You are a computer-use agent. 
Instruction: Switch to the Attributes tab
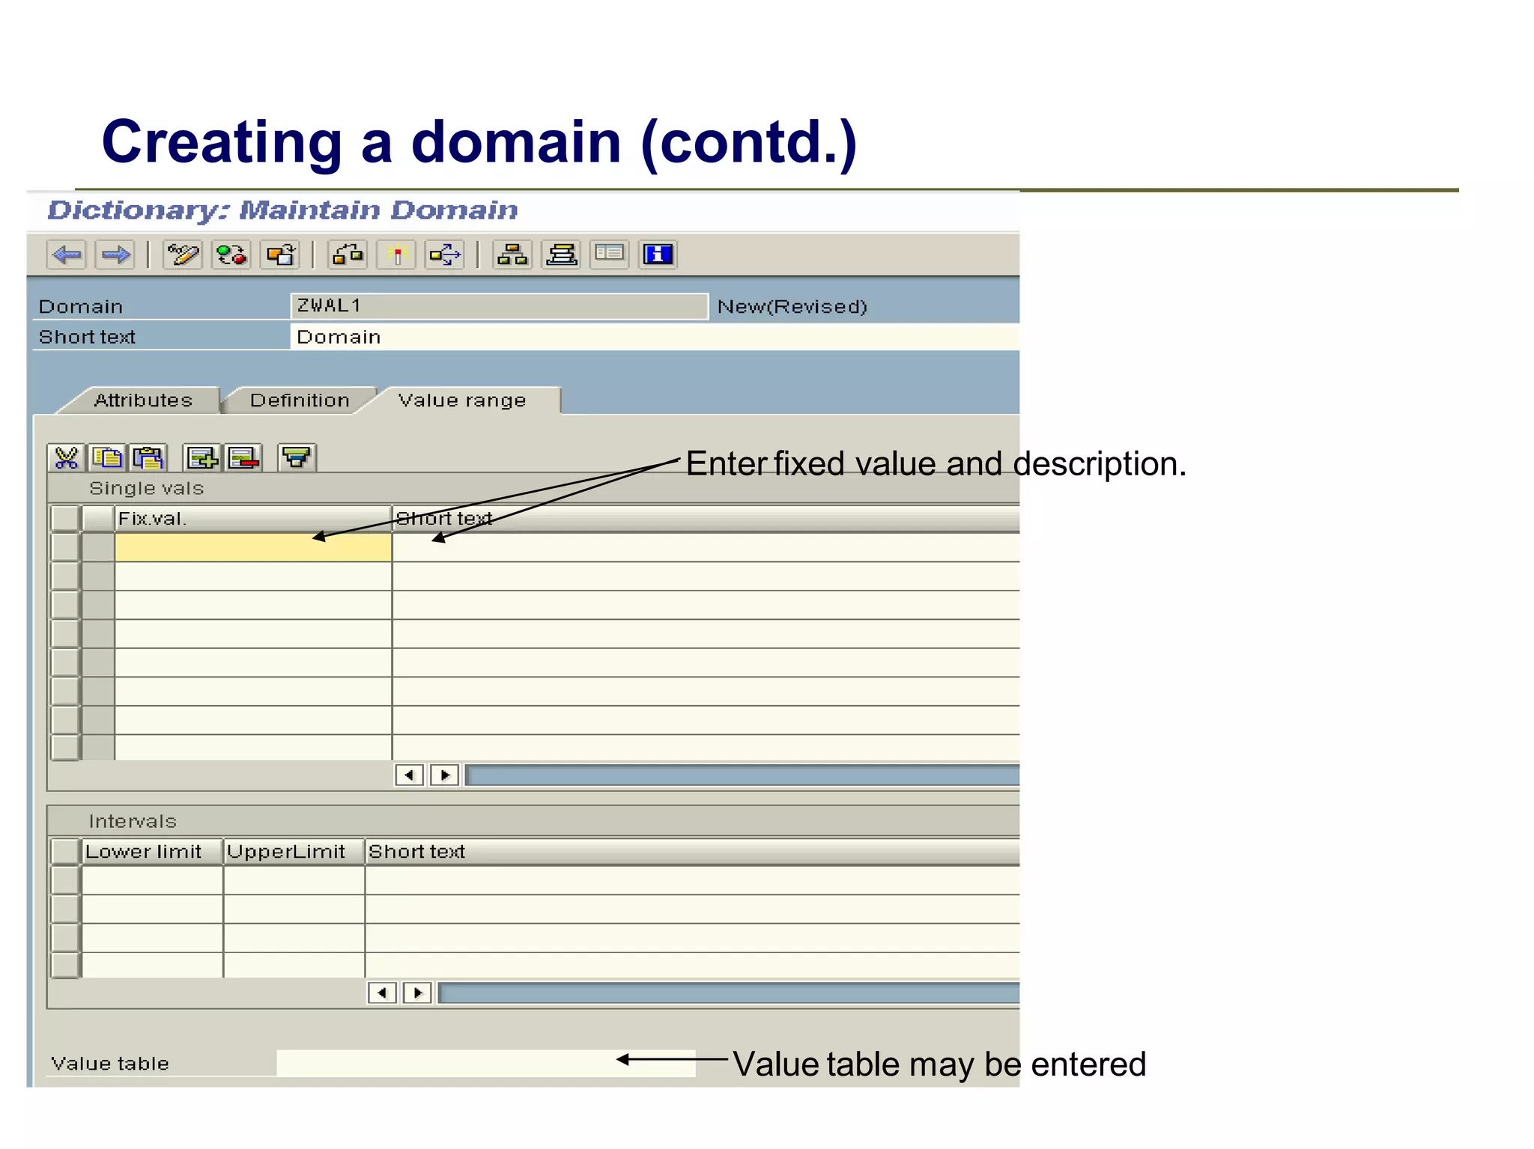click(143, 400)
